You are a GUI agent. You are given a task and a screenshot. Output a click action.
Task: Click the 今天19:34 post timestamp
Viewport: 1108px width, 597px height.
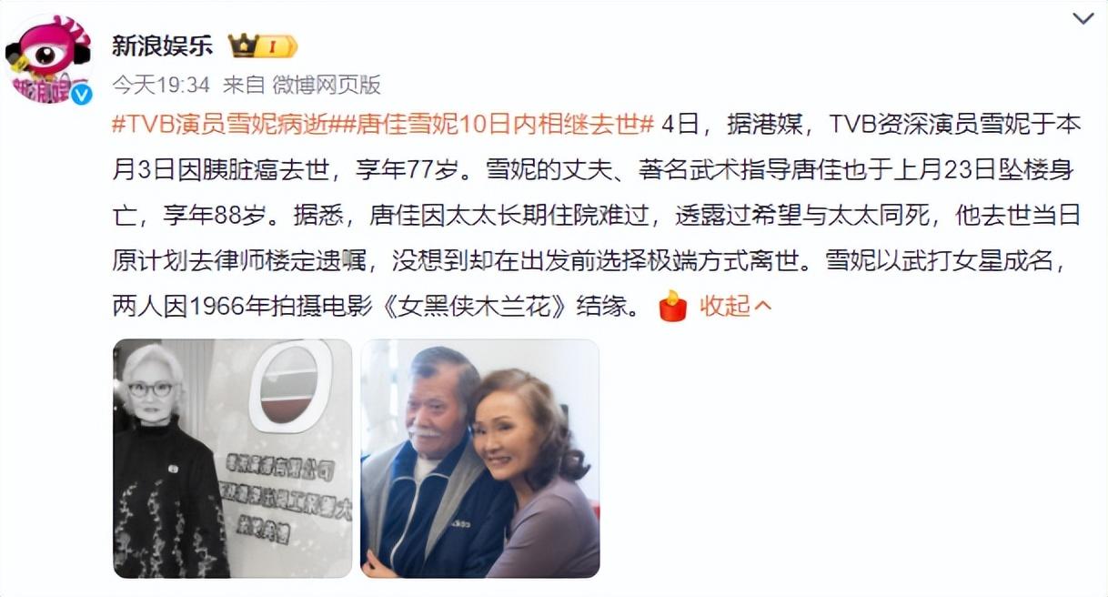[161, 86]
